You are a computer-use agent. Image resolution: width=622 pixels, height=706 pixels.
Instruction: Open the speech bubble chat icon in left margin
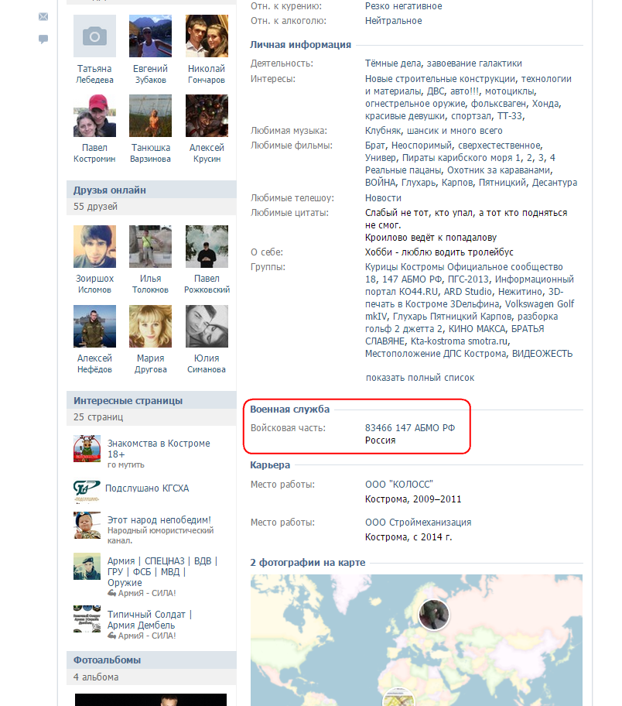[x=43, y=39]
